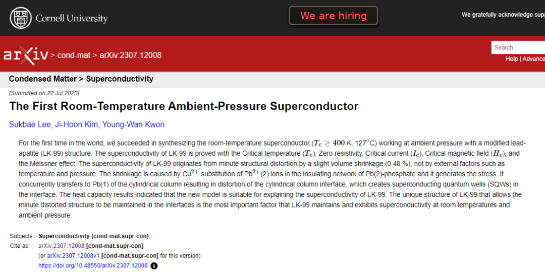Open the arXiv:2307.12008 breadcrumb link
Viewport: 545px width, 272px height.
131,55
